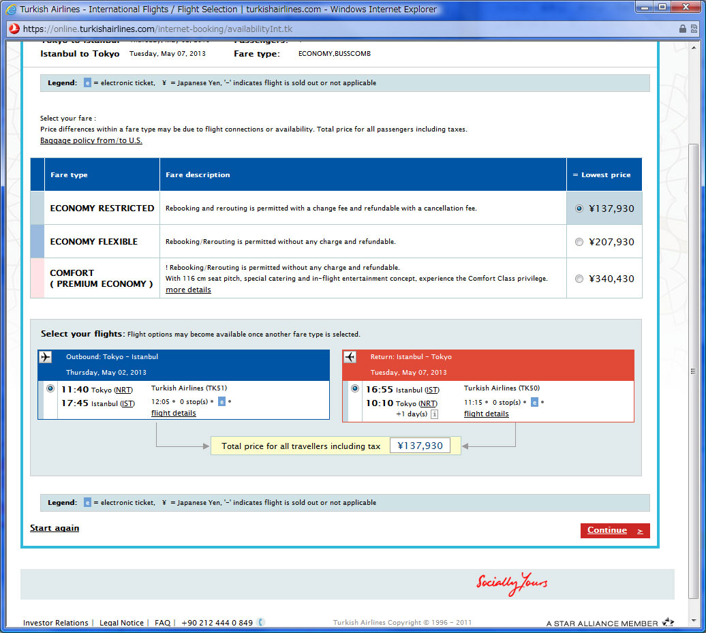The image size is (706, 633).
Task: Open the Baggage policy from/to U.S. link
Action: point(91,141)
